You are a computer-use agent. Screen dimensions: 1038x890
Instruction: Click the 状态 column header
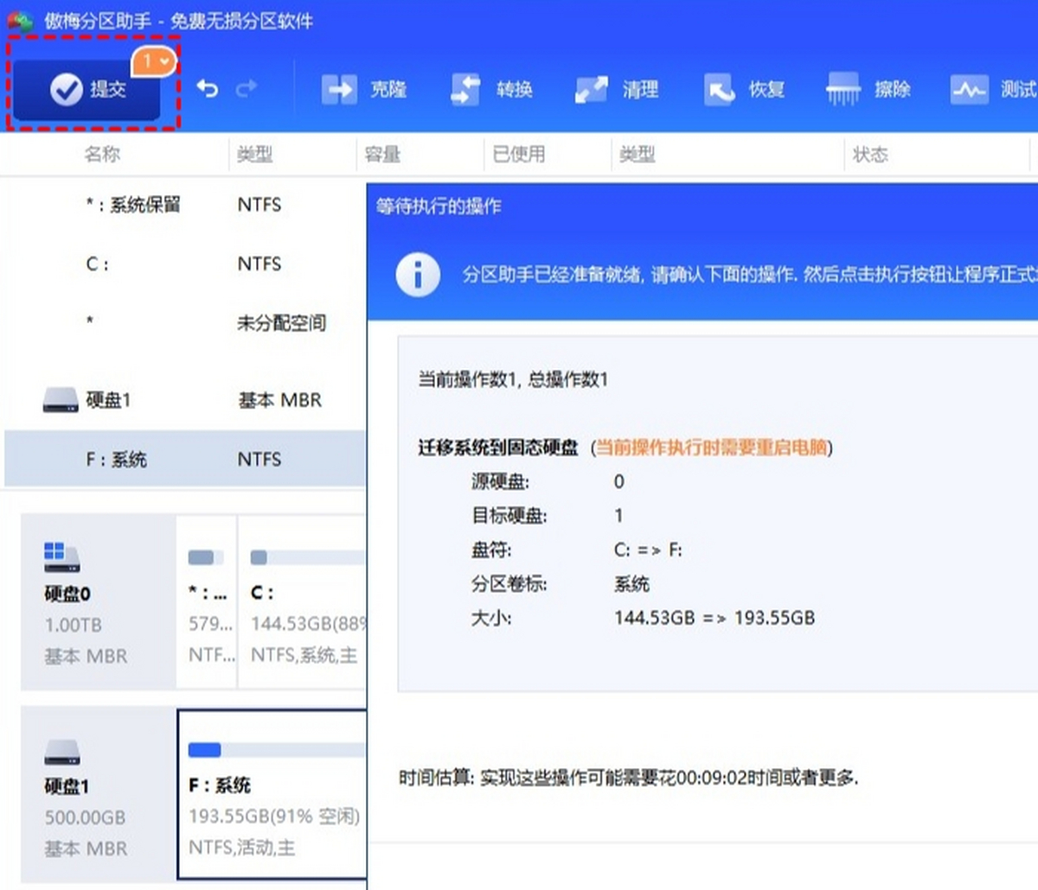870,154
